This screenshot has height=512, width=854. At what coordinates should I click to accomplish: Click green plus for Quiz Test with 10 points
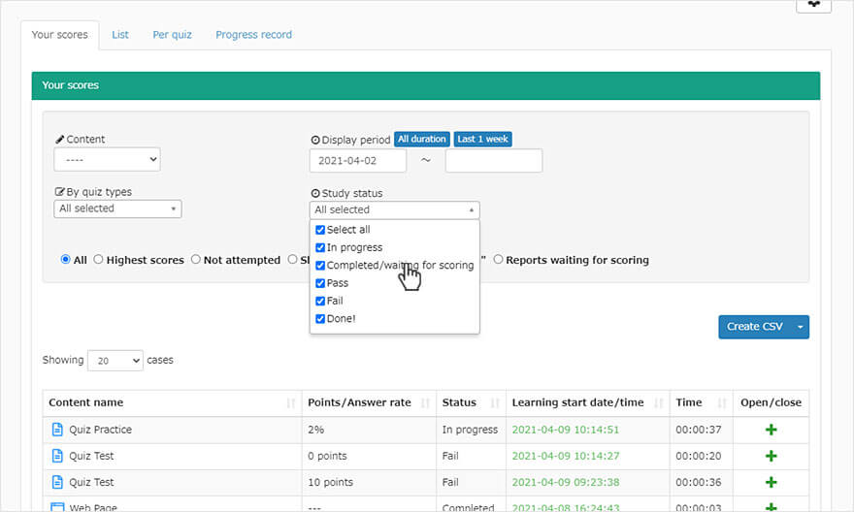[x=772, y=482]
